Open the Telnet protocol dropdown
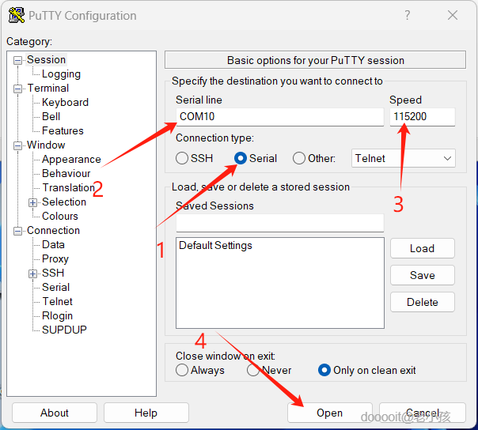478x430 pixels. click(x=404, y=158)
